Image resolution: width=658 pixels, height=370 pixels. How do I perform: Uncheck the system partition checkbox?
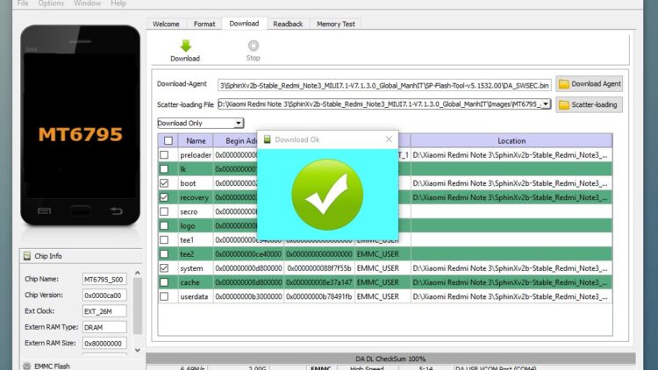[165, 267]
